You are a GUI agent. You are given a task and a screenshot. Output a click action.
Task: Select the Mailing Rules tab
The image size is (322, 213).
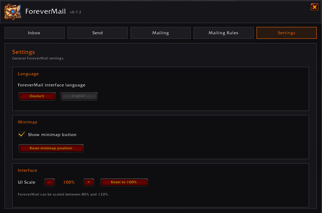tap(223, 33)
